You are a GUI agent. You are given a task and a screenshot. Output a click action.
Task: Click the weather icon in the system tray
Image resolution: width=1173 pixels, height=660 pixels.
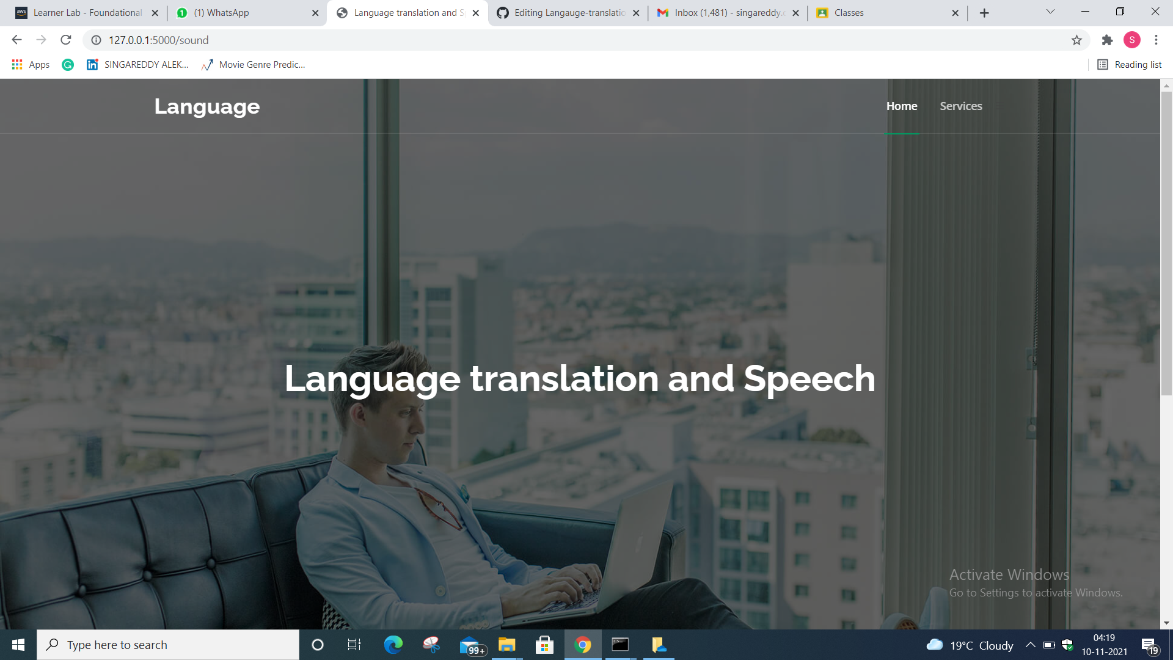click(x=936, y=644)
